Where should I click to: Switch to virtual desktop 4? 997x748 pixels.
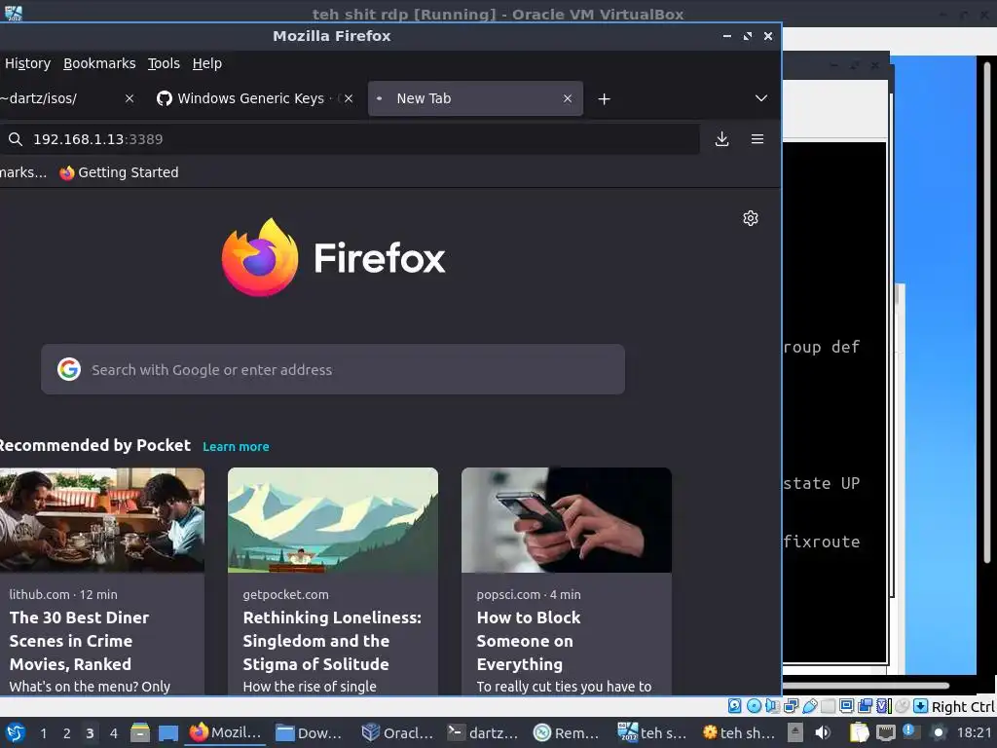coord(114,733)
